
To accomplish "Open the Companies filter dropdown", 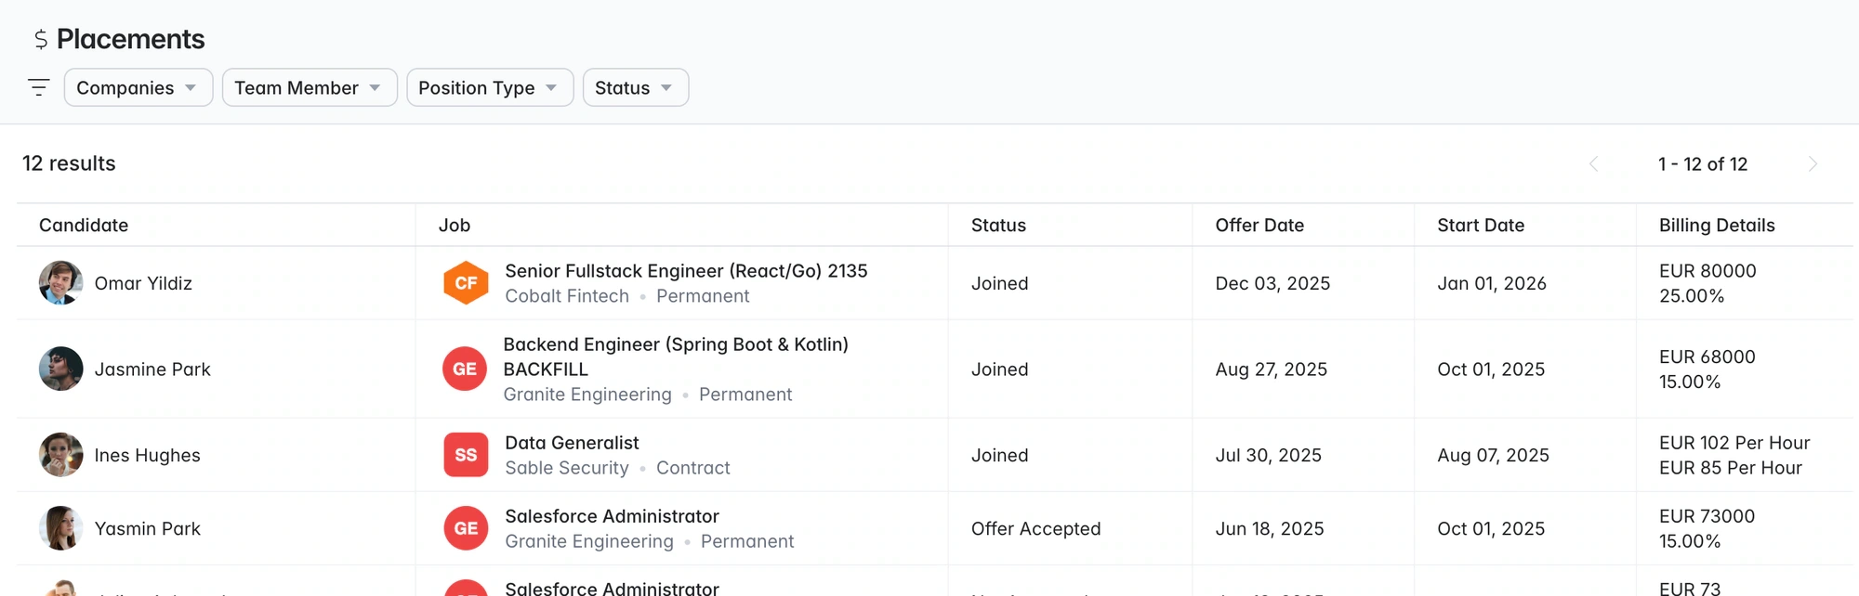I will coord(138,87).
